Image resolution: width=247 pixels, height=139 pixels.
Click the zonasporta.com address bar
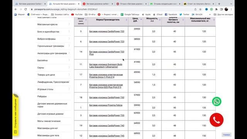(110, 9)
